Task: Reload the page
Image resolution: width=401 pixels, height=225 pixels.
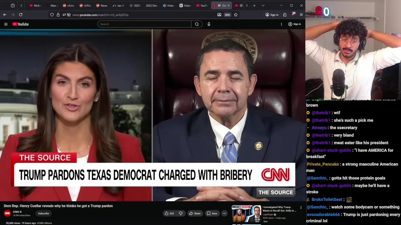Action: click(x=21, y=15)
